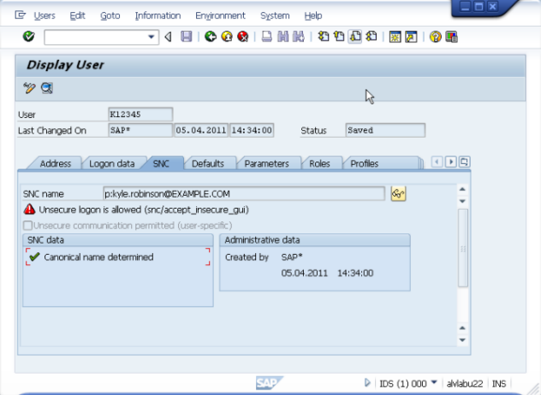Click the Save floppy disk icon

(187, 37)
